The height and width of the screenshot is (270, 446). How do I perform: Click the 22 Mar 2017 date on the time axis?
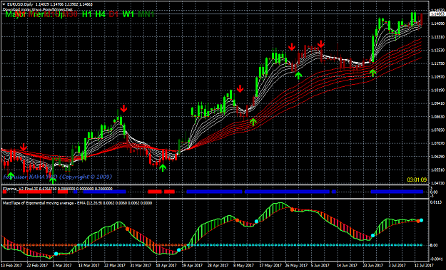coord(115,266)
